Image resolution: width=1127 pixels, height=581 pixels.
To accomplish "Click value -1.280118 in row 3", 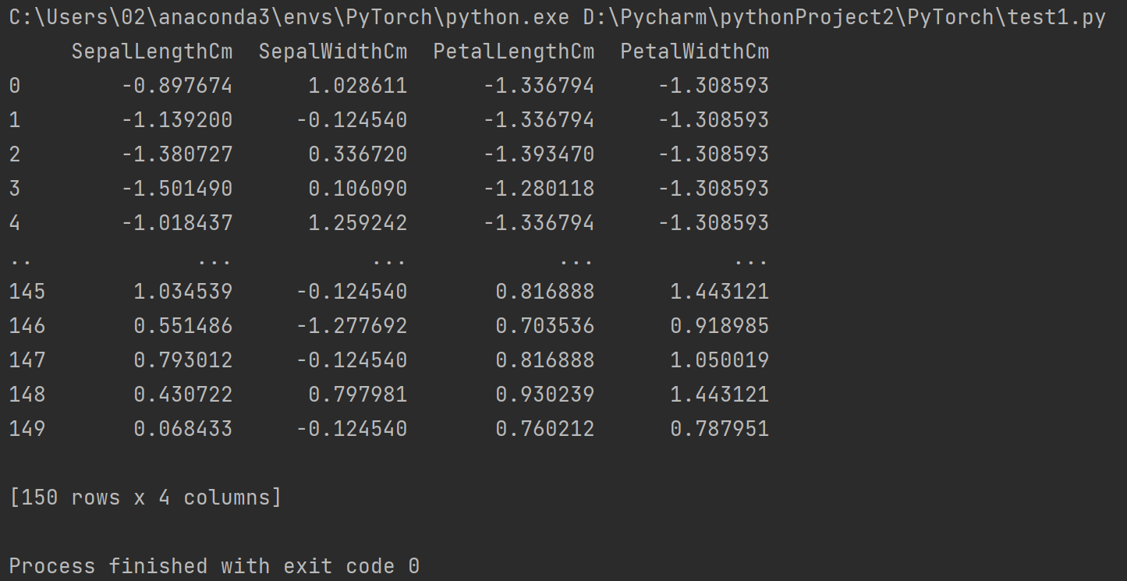I will [x=539, y=189].
